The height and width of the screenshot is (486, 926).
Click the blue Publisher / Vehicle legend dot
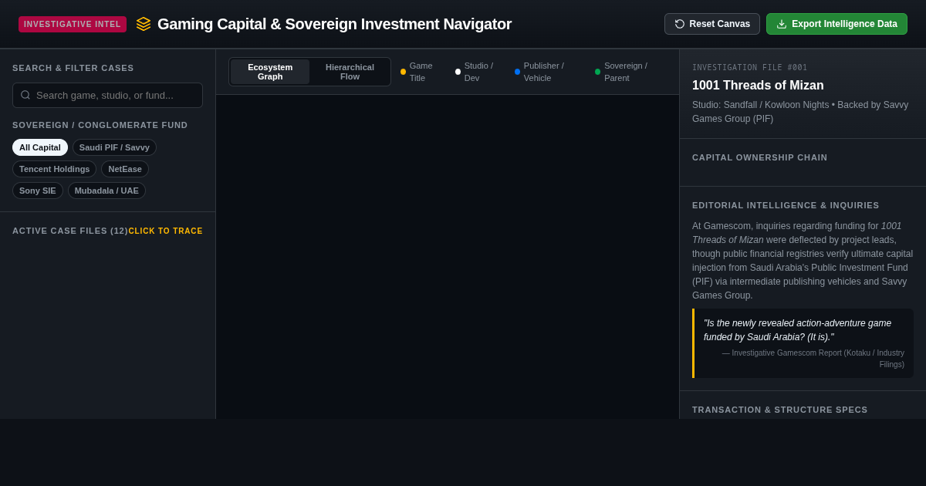coord(517,72)
